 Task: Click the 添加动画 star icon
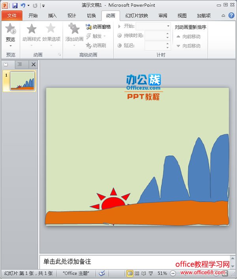(74, 29)
